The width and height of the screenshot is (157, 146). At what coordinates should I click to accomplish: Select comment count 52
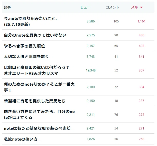116,70
